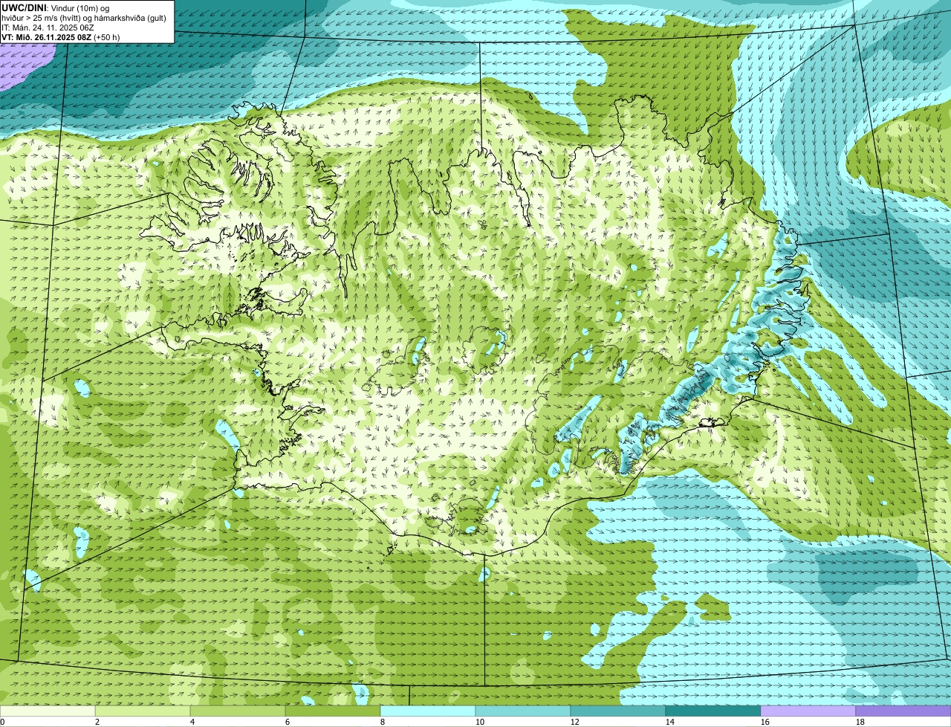
Task: Choose the legend swatch between 10 and 12
Action: [x=523, y=711]
